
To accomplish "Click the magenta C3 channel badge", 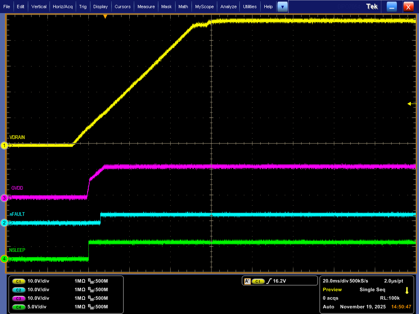I will (18, 298).
